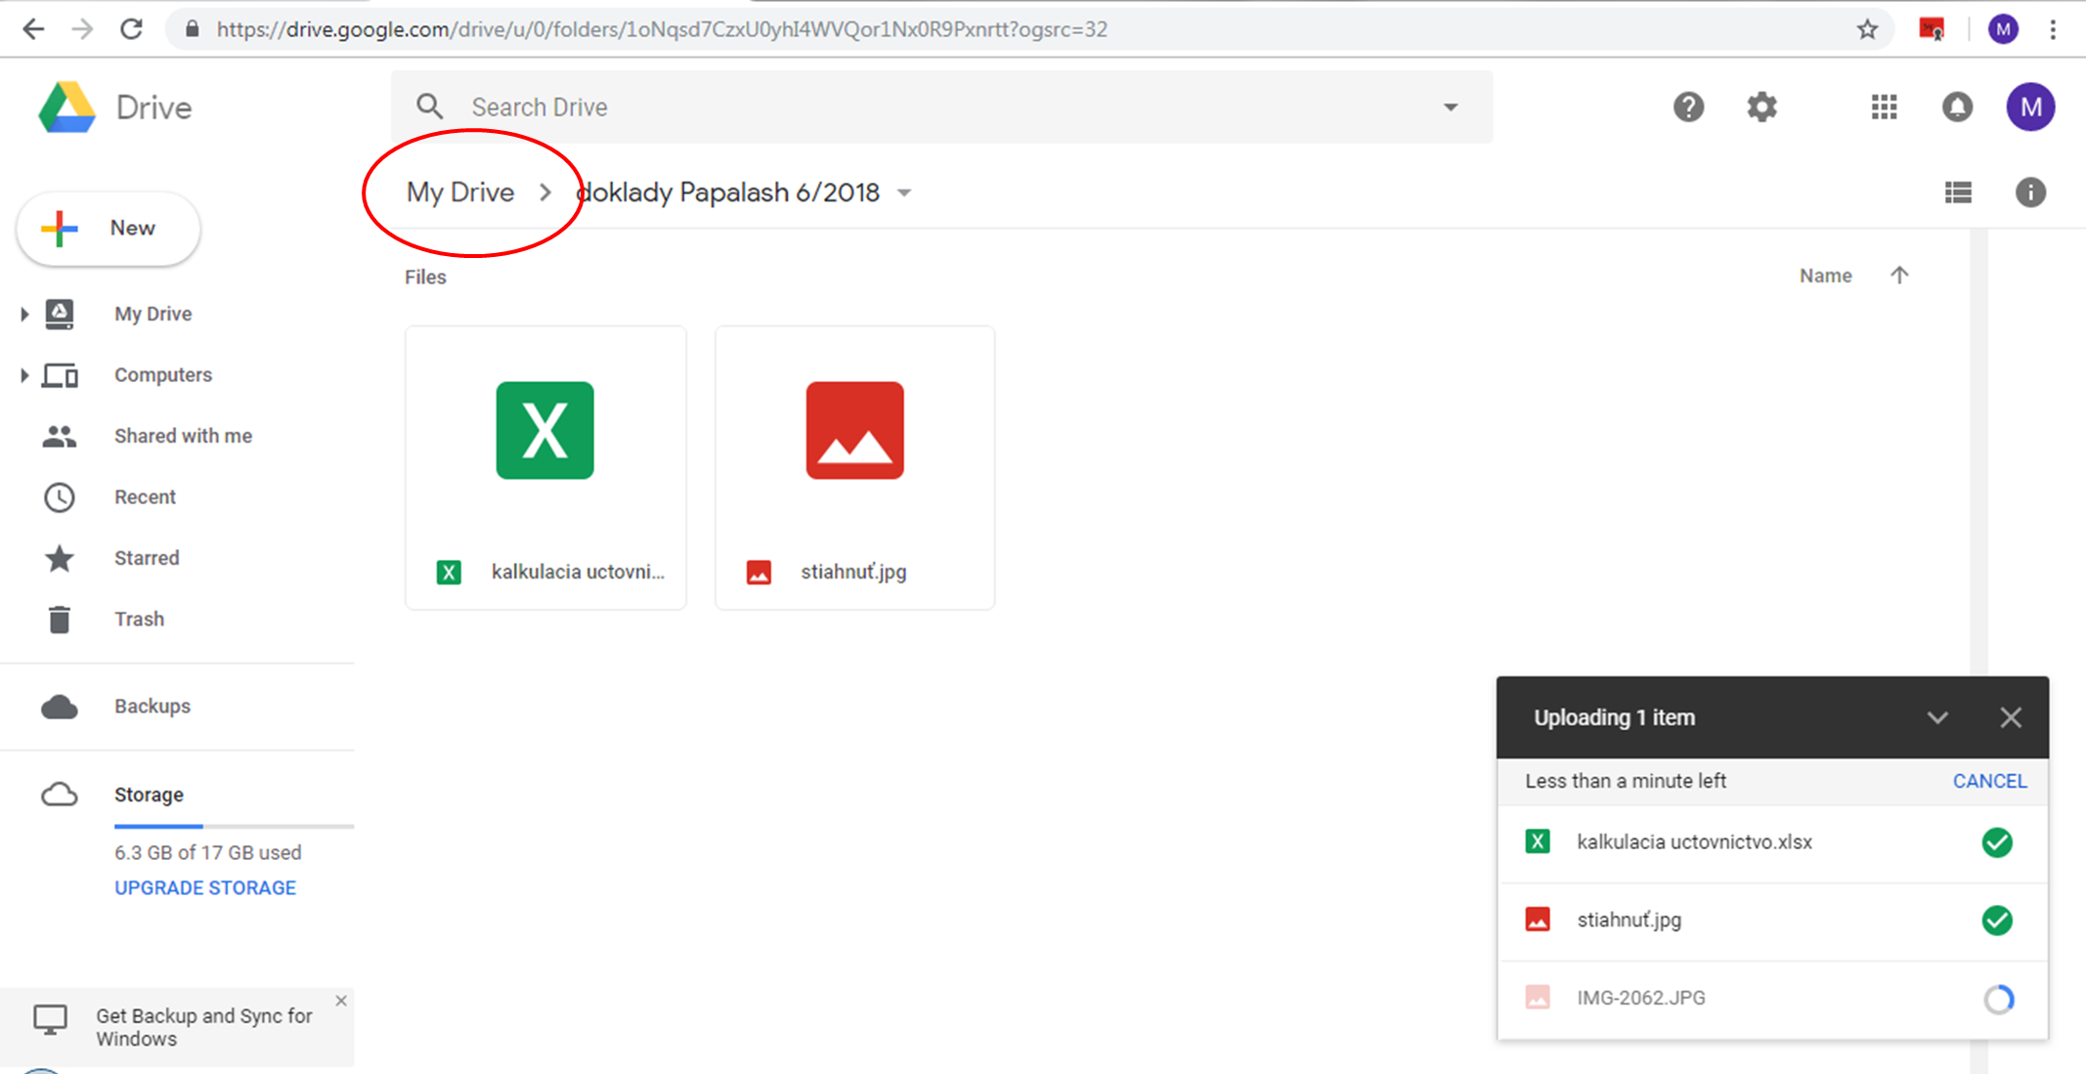
Task: Click the kalkulacia uctovni... file name label
Action: coord(578,573)
